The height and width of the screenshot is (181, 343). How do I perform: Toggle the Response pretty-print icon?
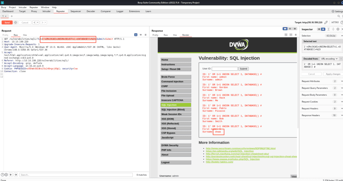[286, 35]
